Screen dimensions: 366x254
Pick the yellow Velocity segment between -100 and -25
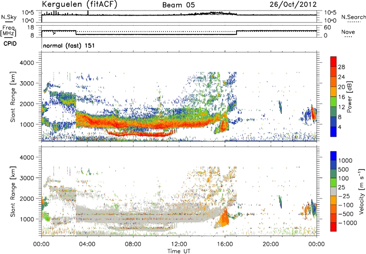(334, 200)
